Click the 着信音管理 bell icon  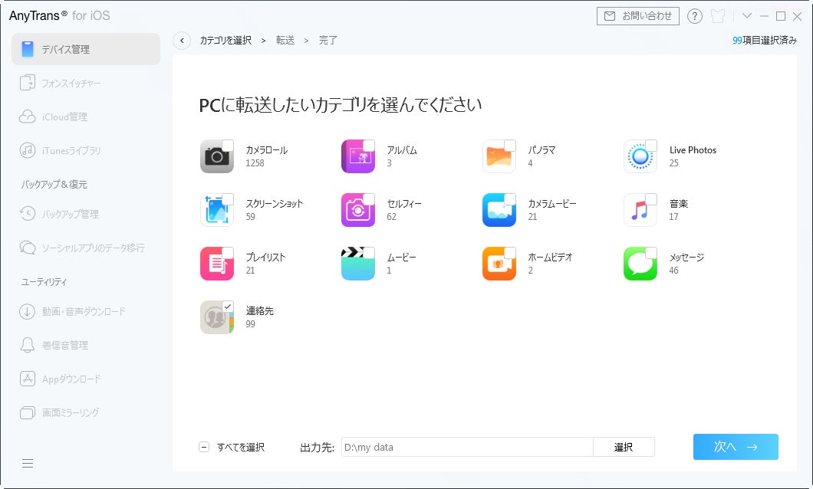pos(28,345)
